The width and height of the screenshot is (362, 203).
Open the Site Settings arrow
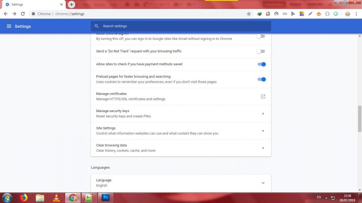tap(263, 131)
